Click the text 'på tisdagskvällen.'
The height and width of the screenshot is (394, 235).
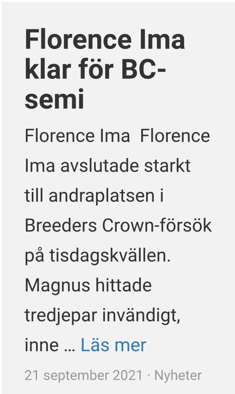click(x=97, y=256)
